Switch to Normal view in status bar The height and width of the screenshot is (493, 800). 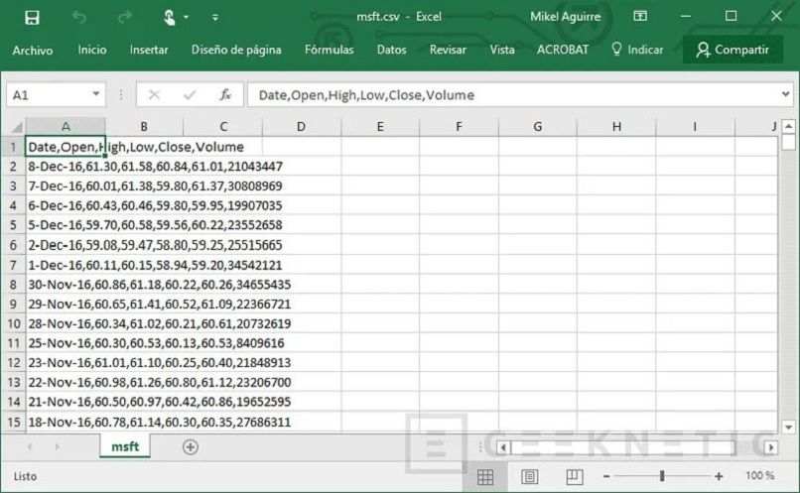[x=485, y=477]
